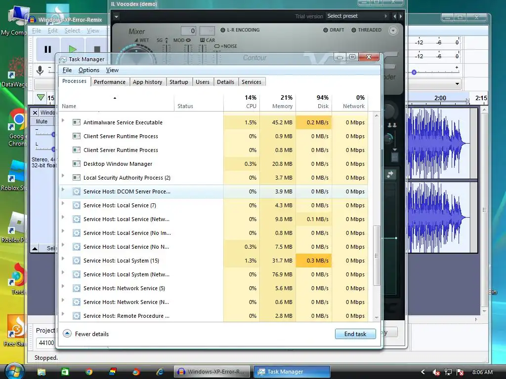506x379 pixels.
Task: Open the Select preset dropdown in Vocodex
Action: [357, 16]
